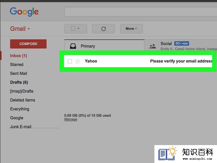Tick the select-all checkbox in toolbar
217x163 pixels.
pos(73,28)
